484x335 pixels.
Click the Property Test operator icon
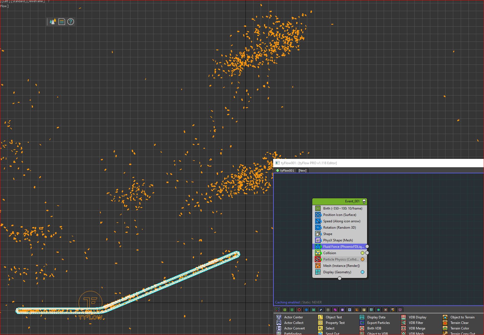[321, 323]
